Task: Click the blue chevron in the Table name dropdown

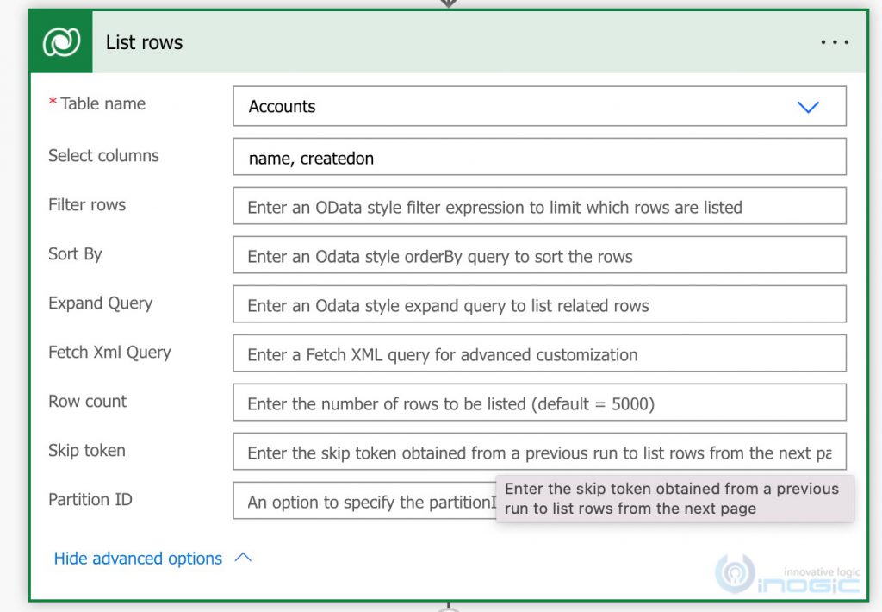Action: point(808,107)
